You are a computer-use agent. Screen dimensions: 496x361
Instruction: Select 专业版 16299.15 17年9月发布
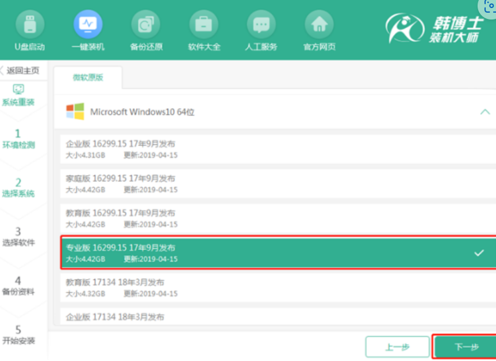tap(278, 253)
